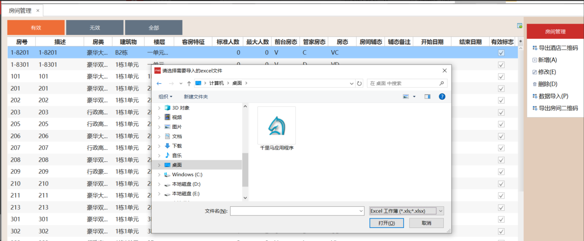Screen dimensions: 584x241
Task: Switch to the 全部 rooms tab
Action: 154,28
